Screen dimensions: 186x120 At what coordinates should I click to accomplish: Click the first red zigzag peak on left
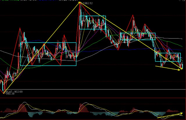(x=20, y=28)
